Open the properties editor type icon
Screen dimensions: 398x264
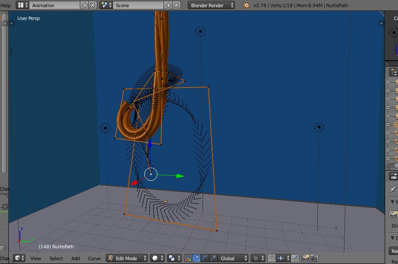[x=394, y=176]
